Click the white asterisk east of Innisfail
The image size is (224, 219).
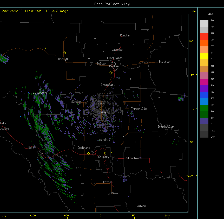(x=130, y=79)
